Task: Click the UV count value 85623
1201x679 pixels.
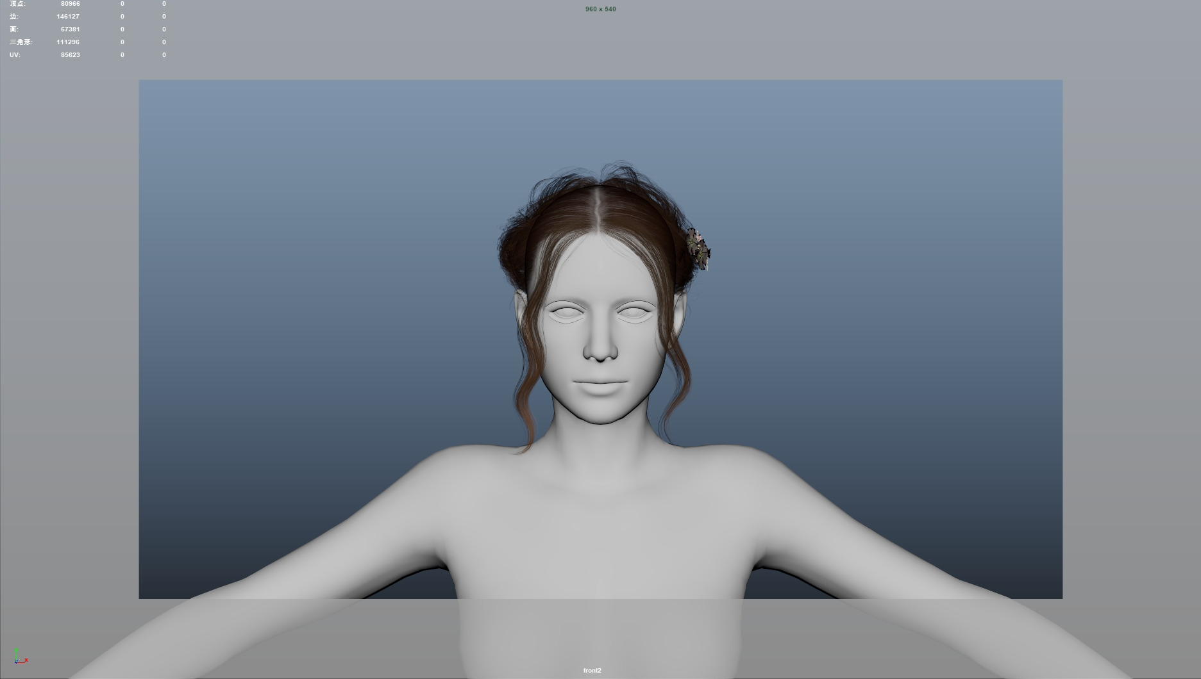Action: click(70, 55)
